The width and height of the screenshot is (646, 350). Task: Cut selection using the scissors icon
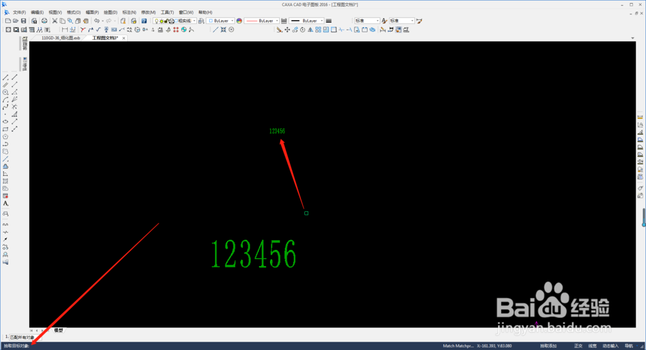54,21
